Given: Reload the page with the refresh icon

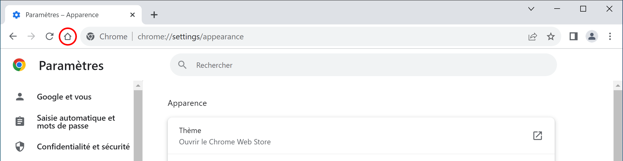Looking at the screenshot, I should pyautogui.click(x=50, y=37).
